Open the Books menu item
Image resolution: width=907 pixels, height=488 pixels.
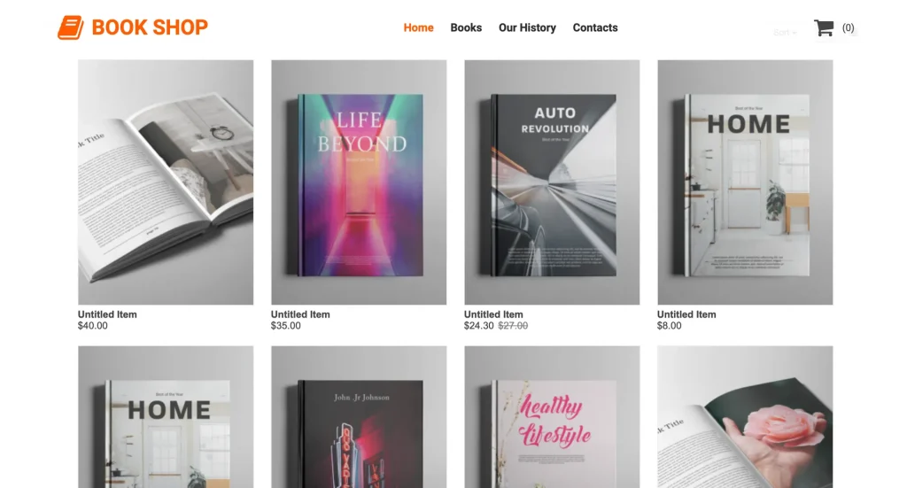coord(466,27)
